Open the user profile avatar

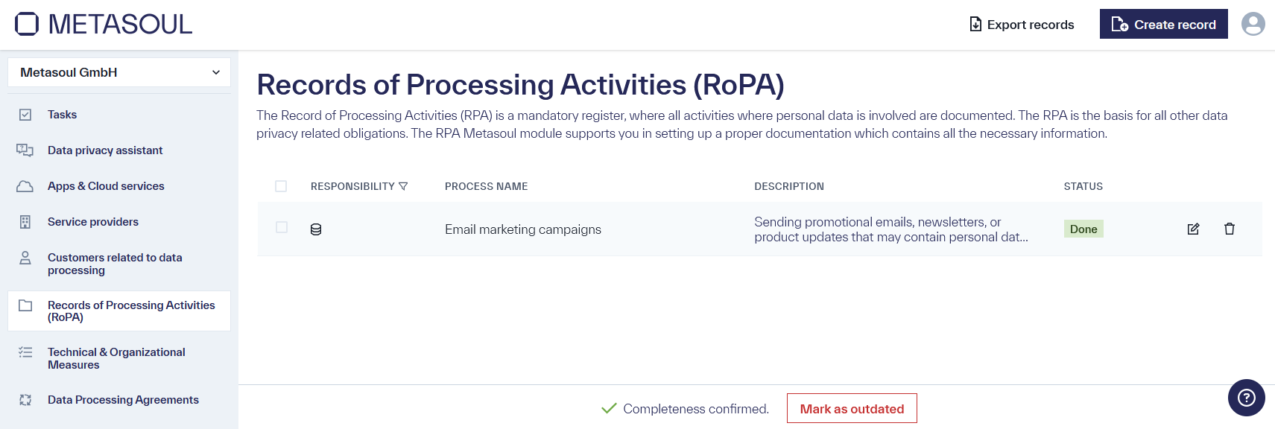click(1253, 24)
